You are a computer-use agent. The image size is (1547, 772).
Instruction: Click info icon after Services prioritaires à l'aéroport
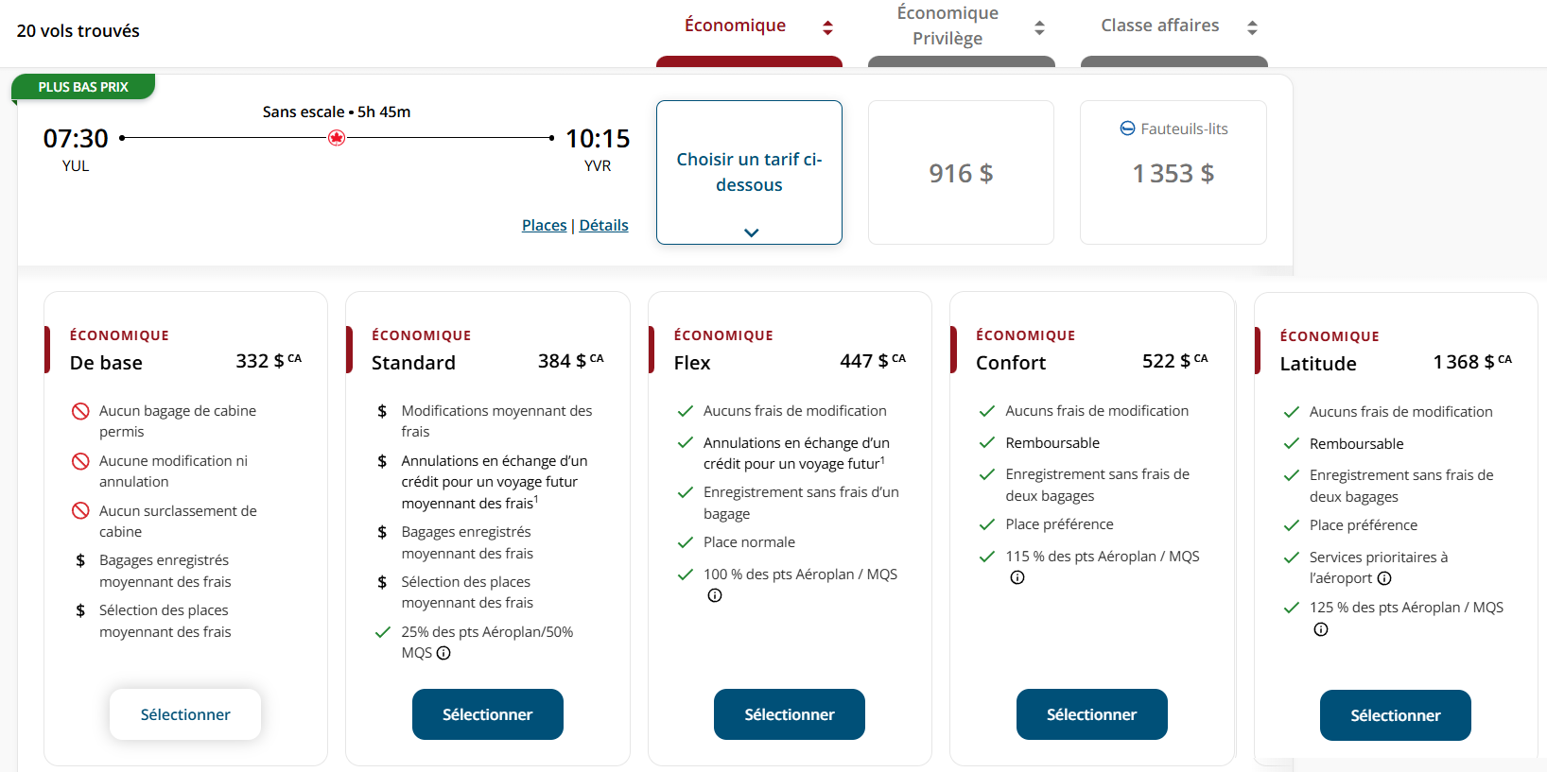[x=1384, y=578]
